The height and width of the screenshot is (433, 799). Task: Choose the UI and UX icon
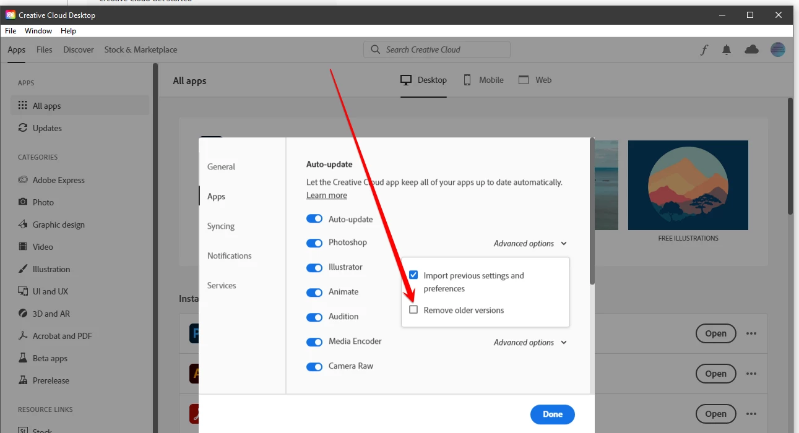point(23,291)
